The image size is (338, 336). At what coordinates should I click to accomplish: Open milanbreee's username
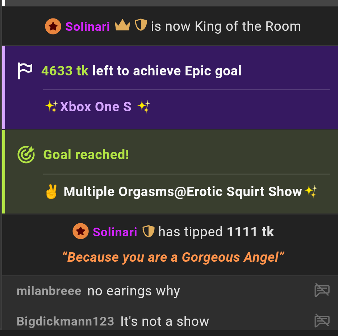tap(49, 291)
